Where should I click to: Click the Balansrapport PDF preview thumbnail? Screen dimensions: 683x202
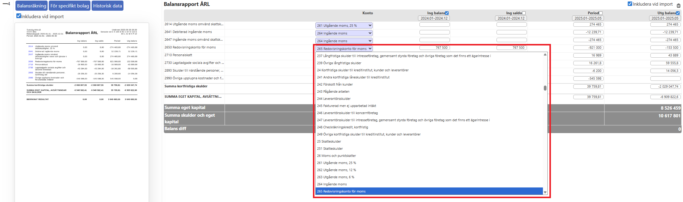[x=82, y=65]
